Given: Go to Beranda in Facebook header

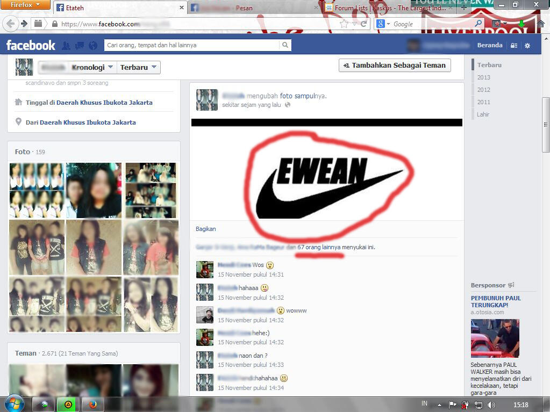Looking at the screenshot, I should (490, 45).
